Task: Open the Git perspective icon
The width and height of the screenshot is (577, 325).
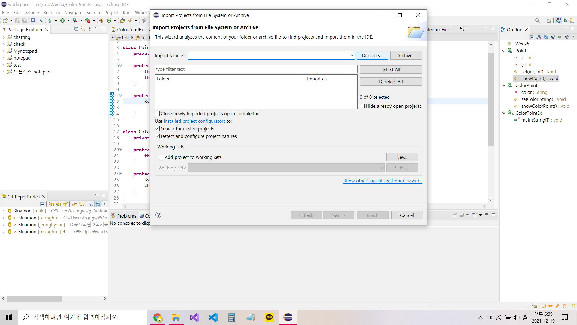Action: (572, 20)
